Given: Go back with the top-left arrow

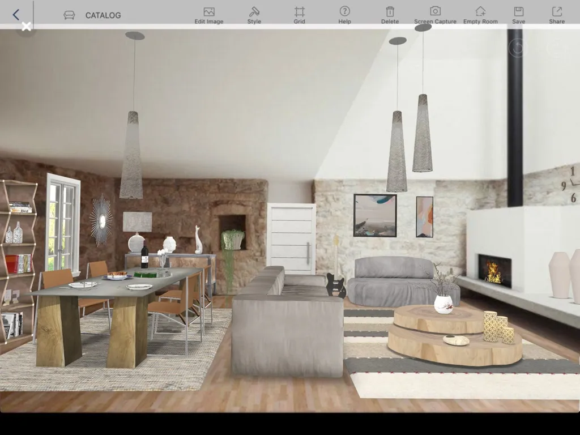Looking at the screenshot, I should [x=15, y=15].
